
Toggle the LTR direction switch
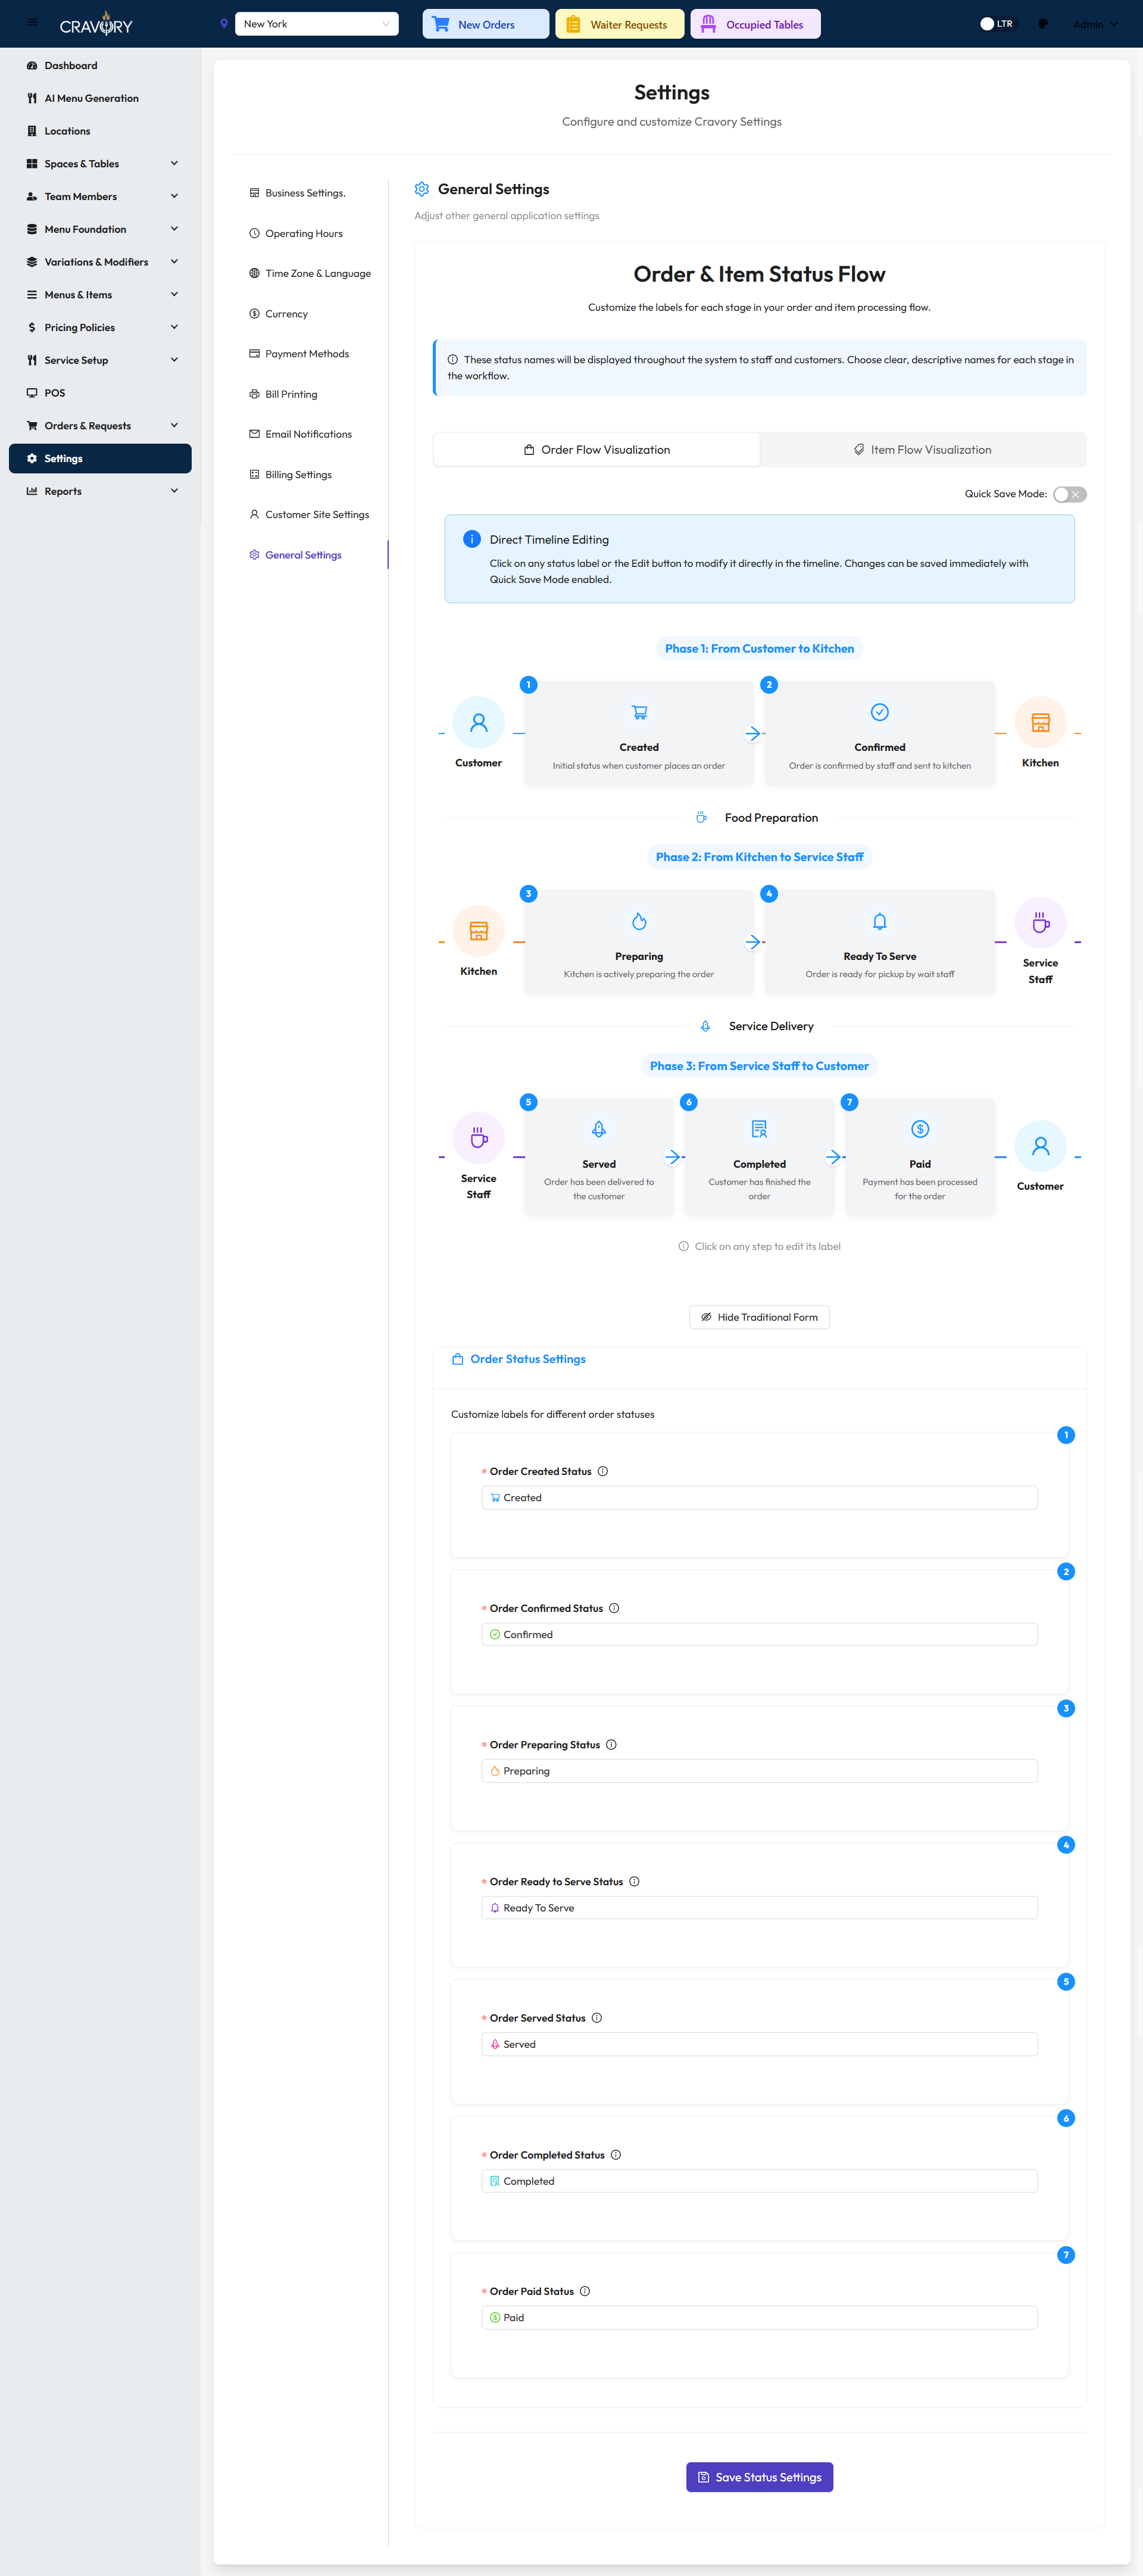click(x=997, y=24)
